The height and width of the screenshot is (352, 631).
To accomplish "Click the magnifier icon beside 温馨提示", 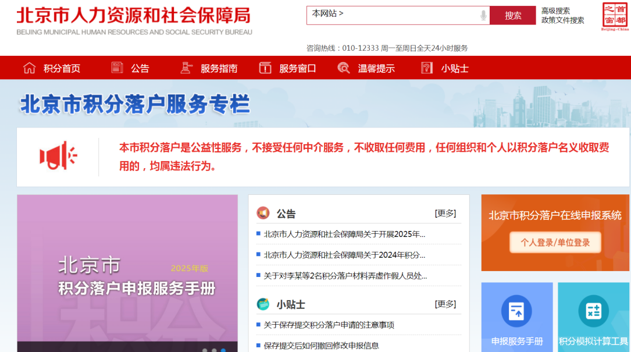I will point(344,67).
